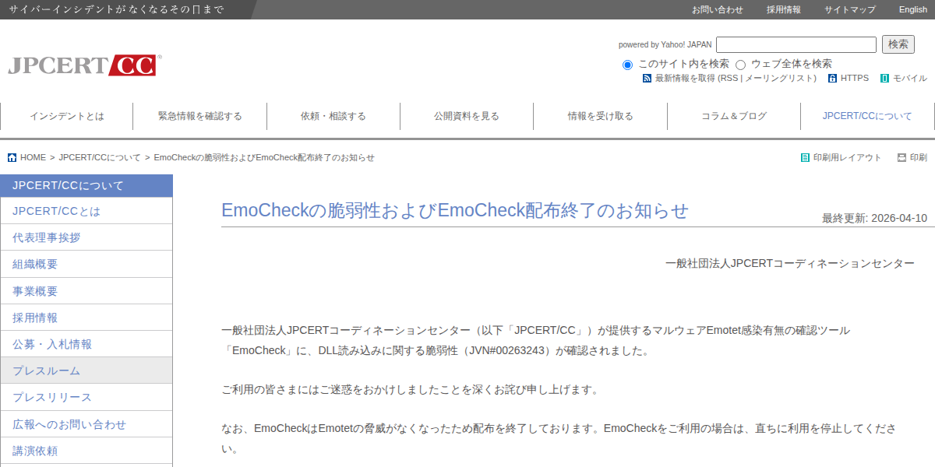Open the コラム＆ブログ navigation menu
The image size is (935, 467).
point(733,115)
